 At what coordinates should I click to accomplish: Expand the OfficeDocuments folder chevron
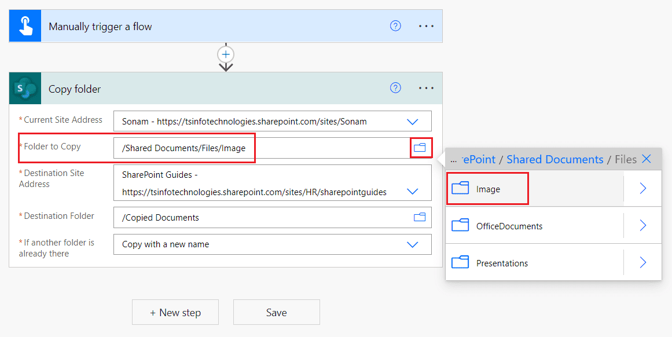[642, 225]
